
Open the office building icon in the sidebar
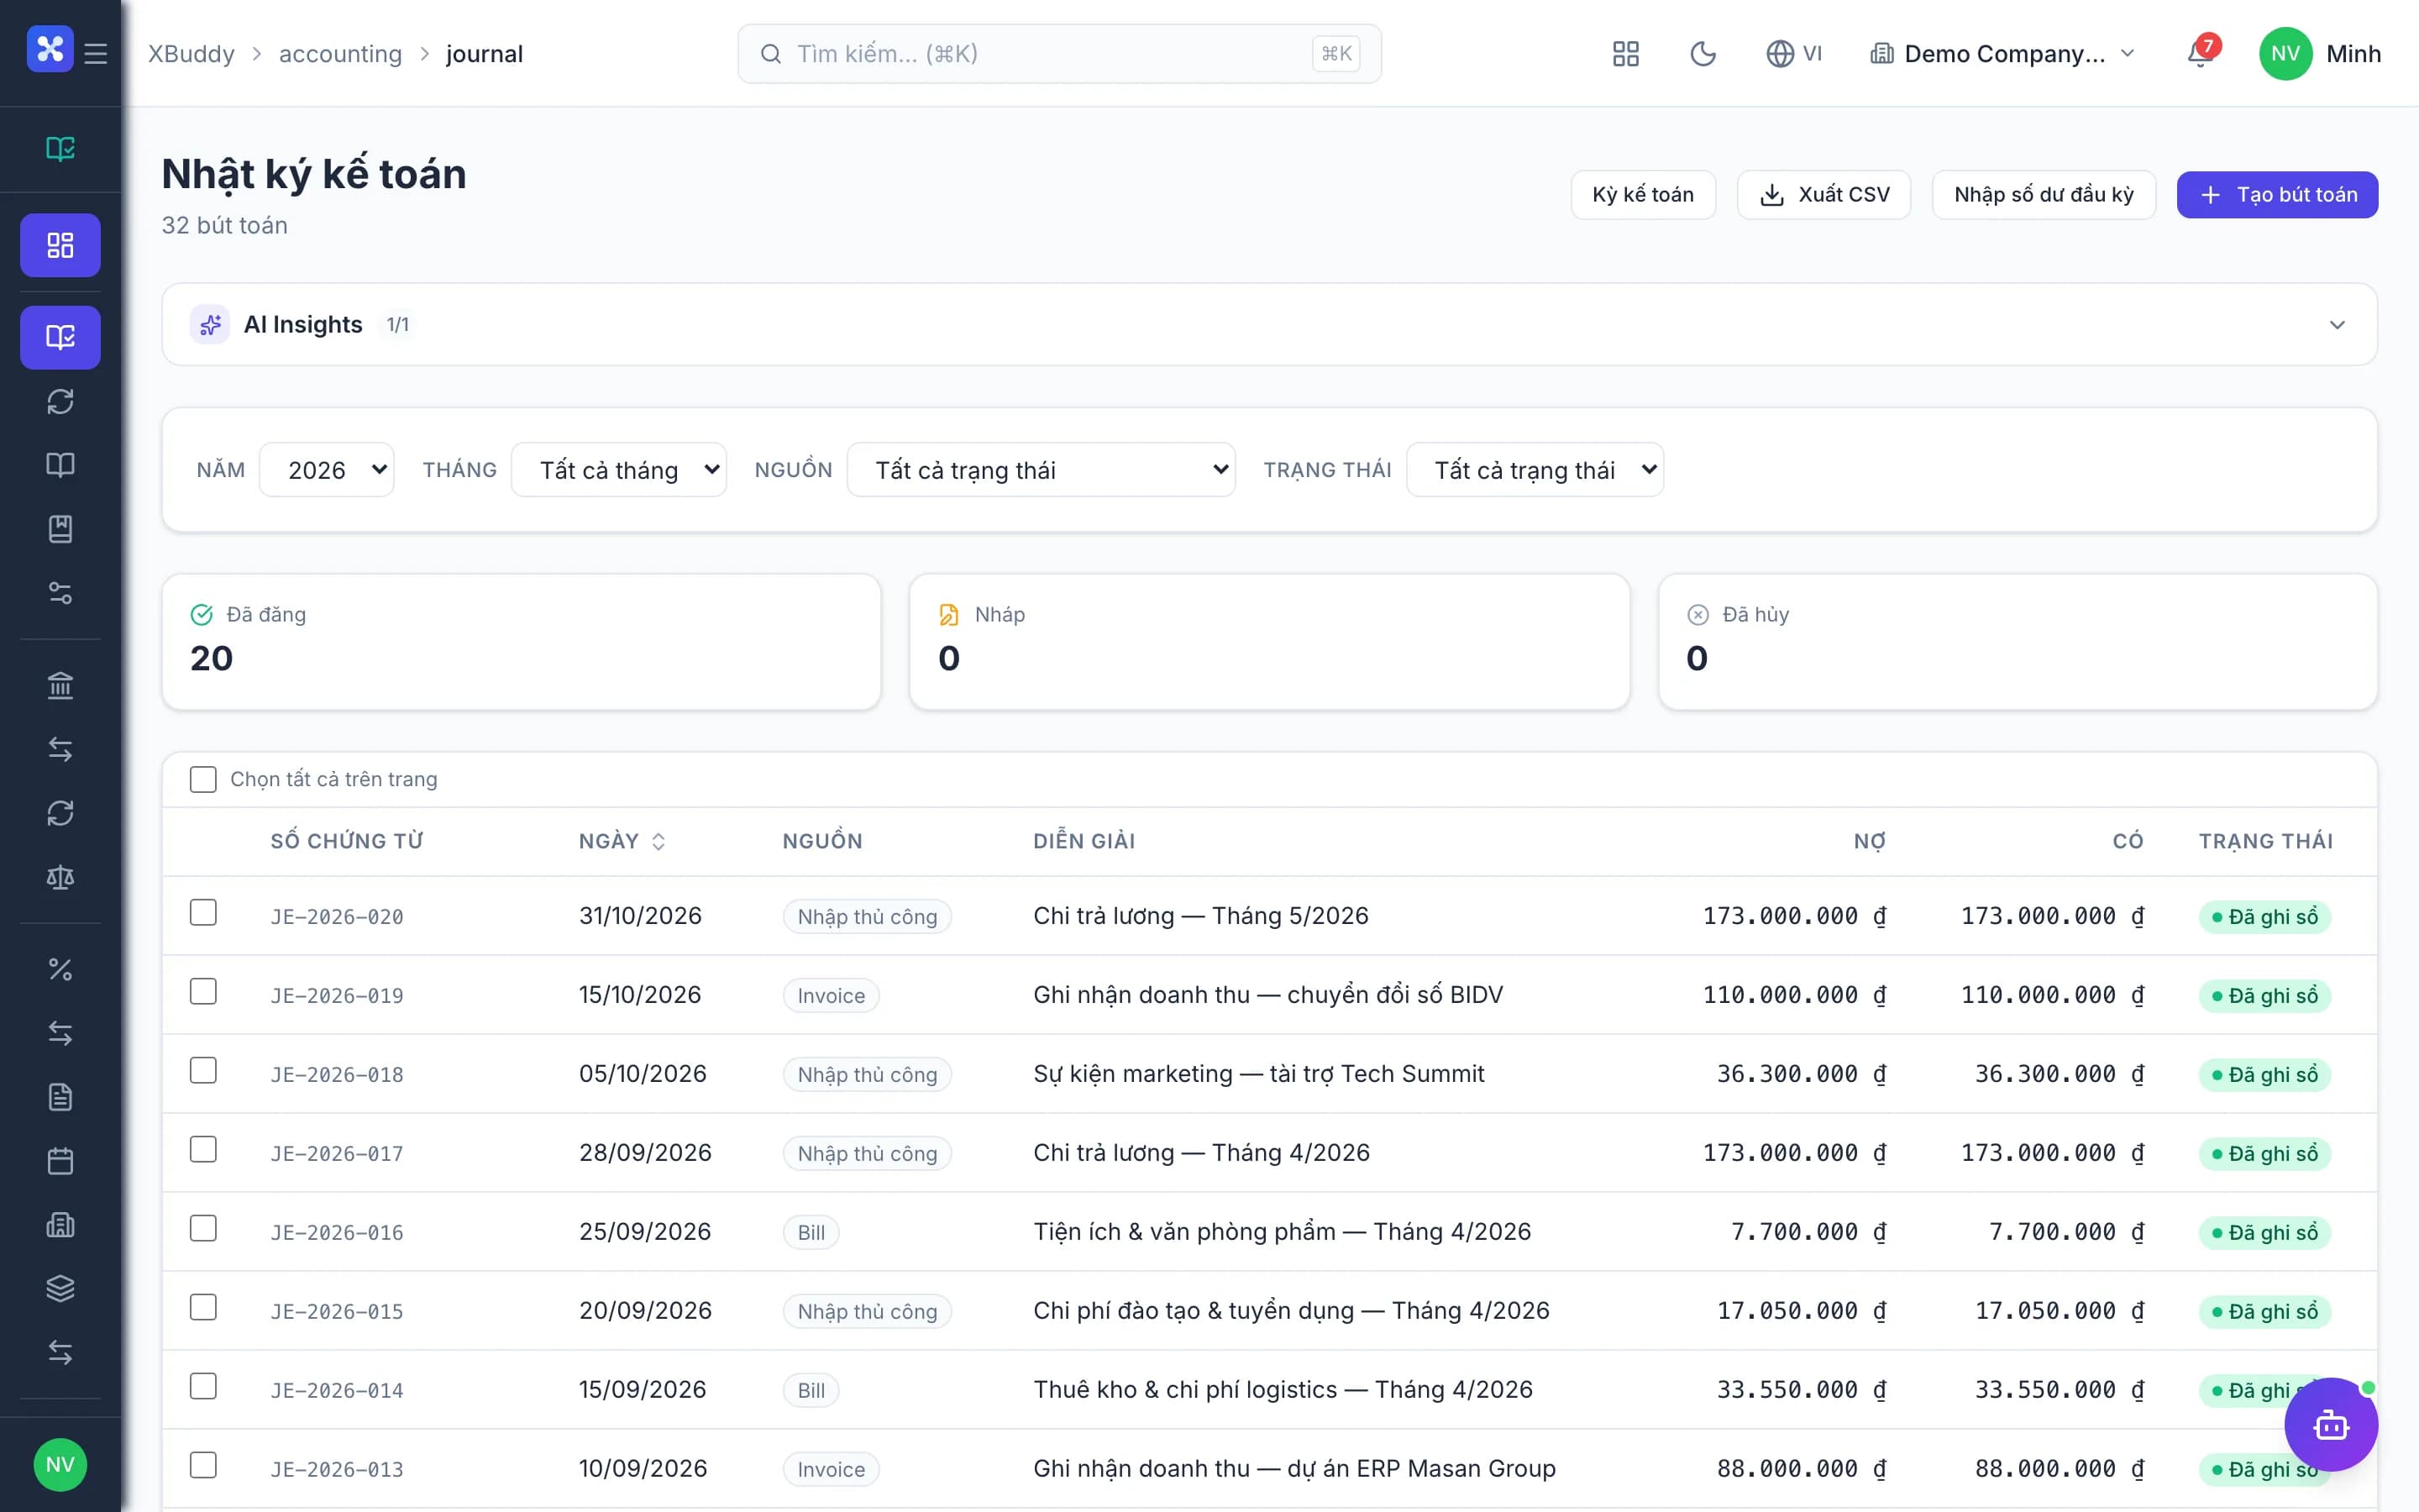point(60,1225)
